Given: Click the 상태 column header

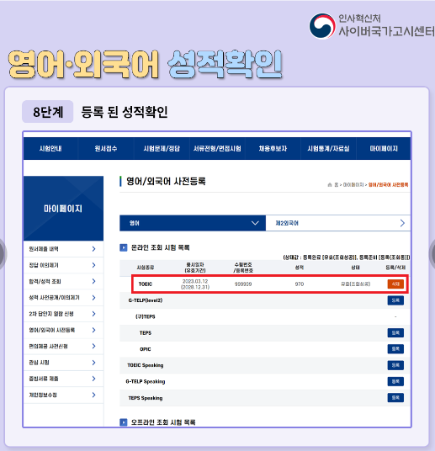Looking at the screenshot, I should coord(356,268).
